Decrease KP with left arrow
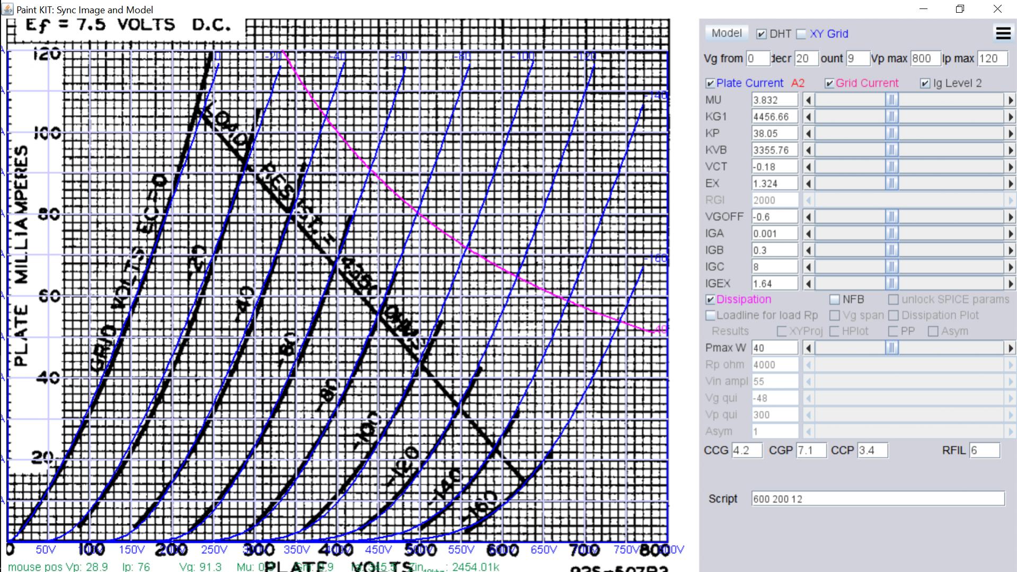1017x572 pixels. pos(808,133)
